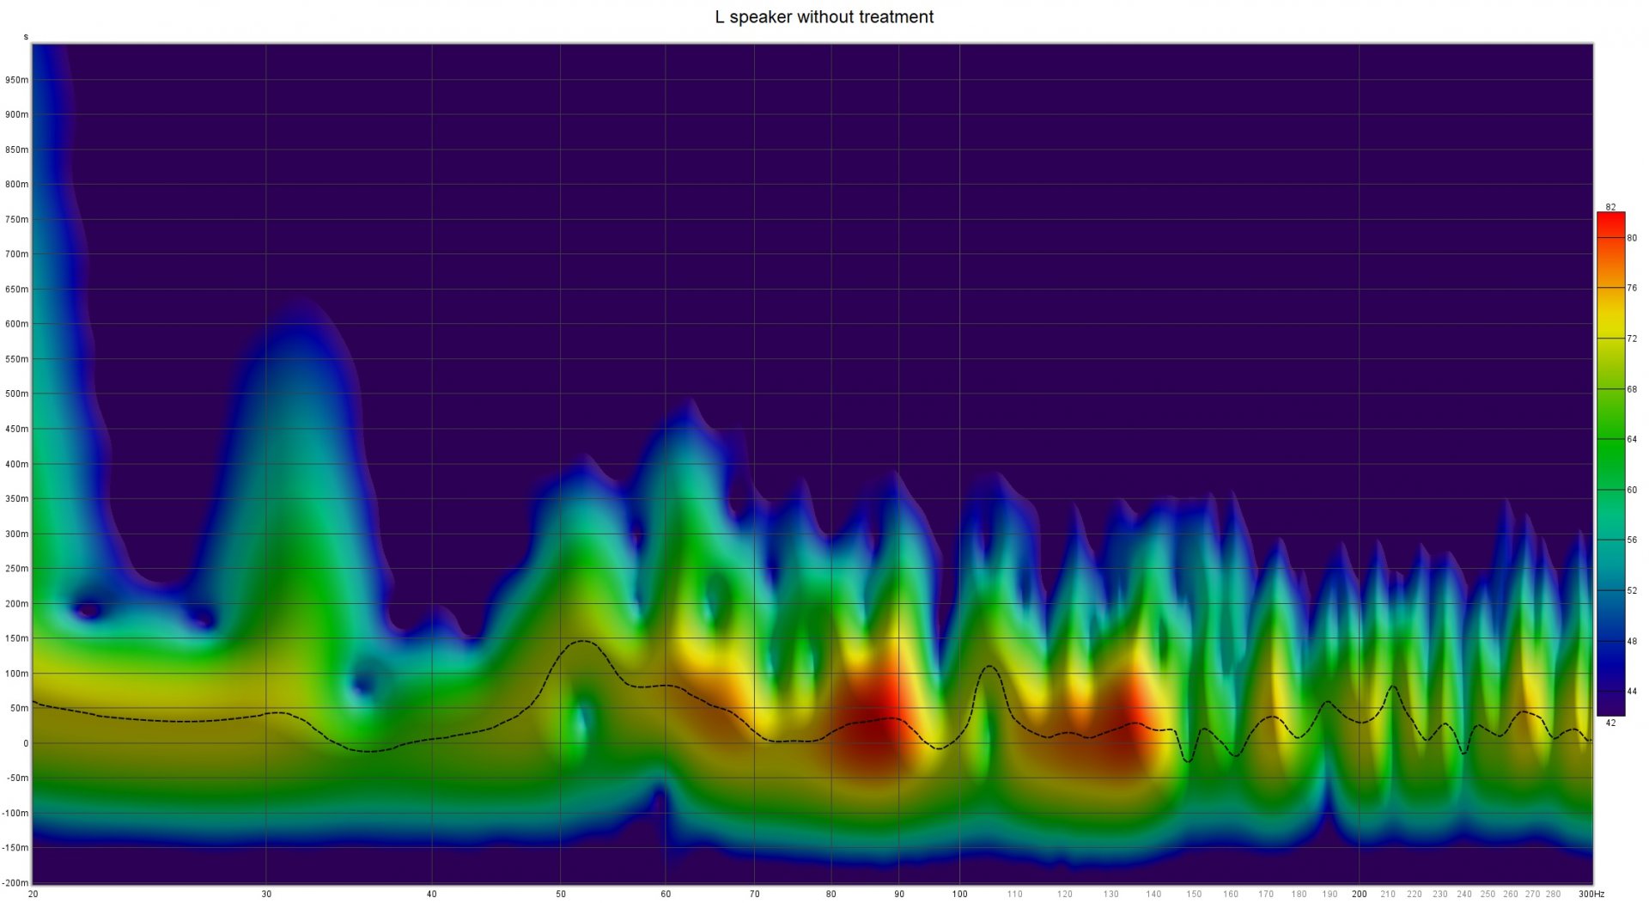Viewport: 1649px width, 903px height.
Task: Click the 100m time axis label
Action: tap(16, 674)
